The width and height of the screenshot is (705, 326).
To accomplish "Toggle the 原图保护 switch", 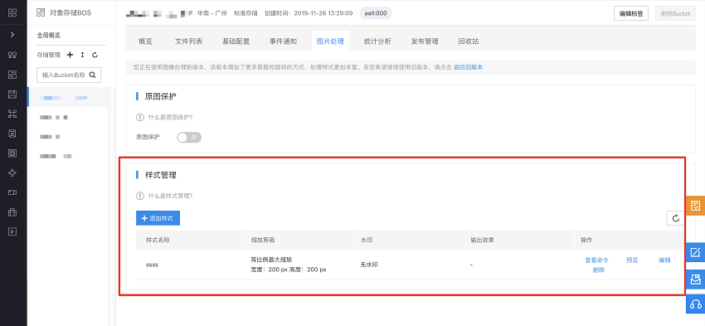I will (x=189, y=137).
